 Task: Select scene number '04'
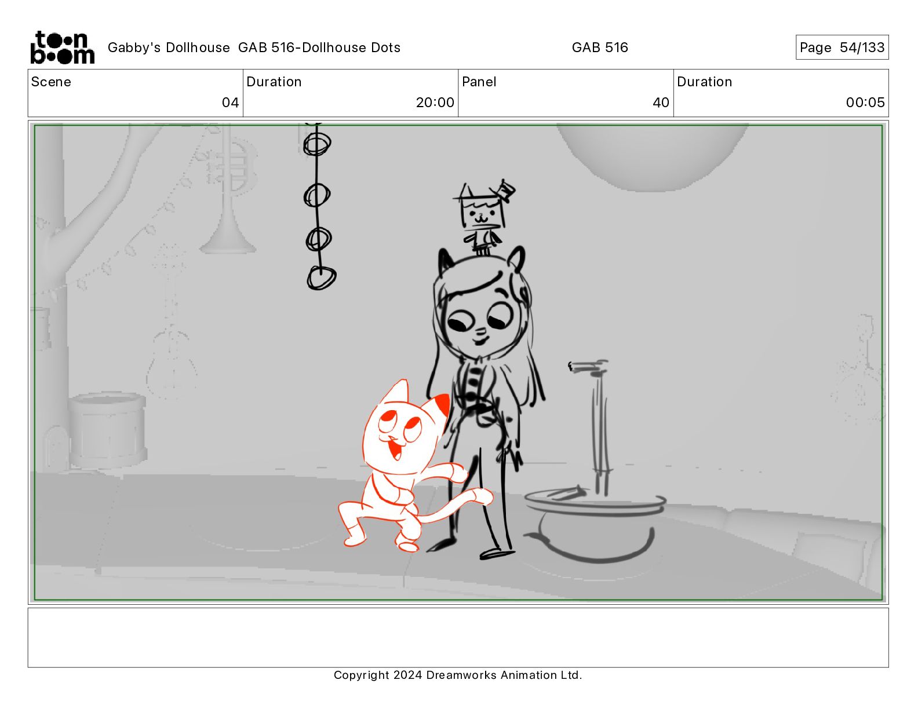pos(230,103)
